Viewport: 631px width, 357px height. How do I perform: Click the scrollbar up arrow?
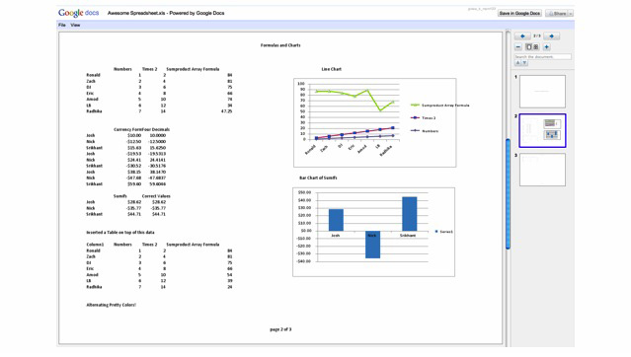[508, 32]
